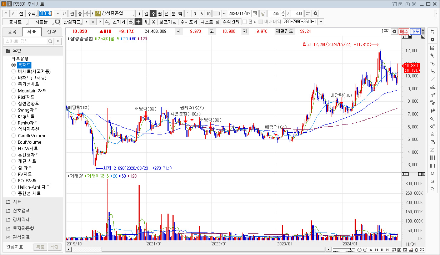
Task: Jump to last bar with skip-forward button
Action: pos(387,250)
